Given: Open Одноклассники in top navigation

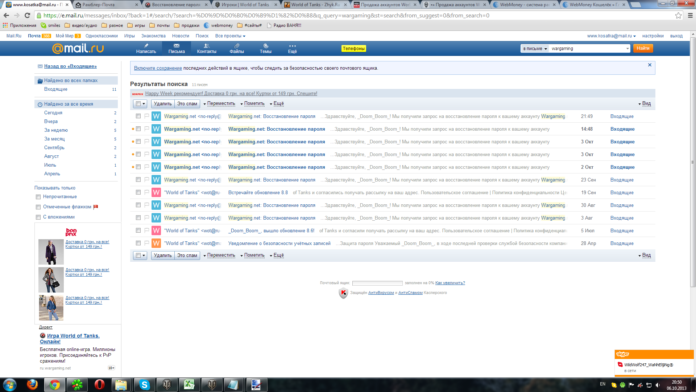Looking at the screenshot, I should (x=101, y=36).
